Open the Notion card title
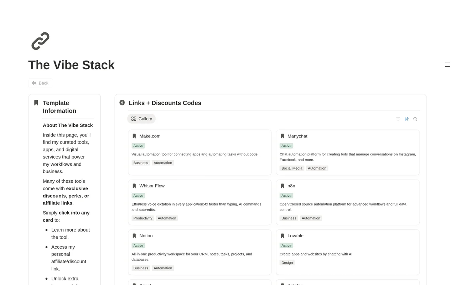Viewport: 456px width, 285px height. (x=146, y=236)
